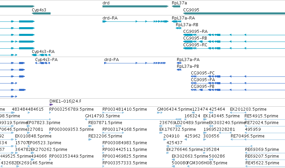This screenshot has height=168, width=285.
Task: Click the 327081 feature label
Action: coord(35,129)
